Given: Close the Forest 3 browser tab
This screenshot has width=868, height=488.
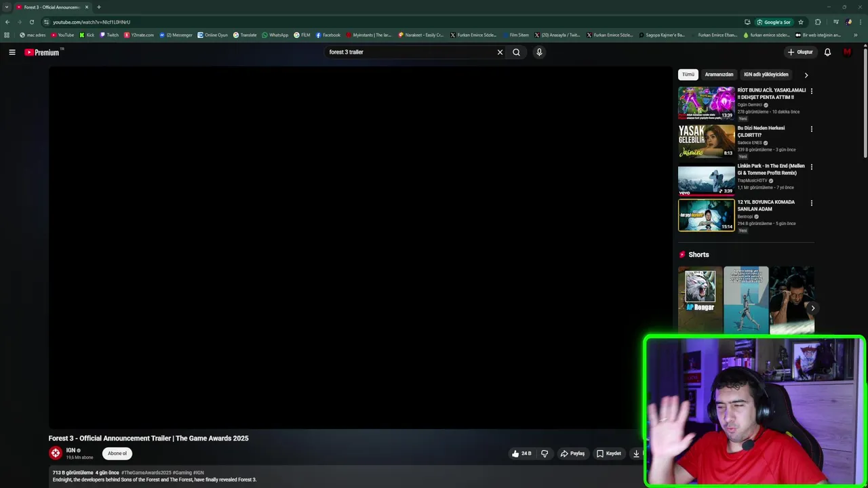Looking at the screenshot, I should click(86, 7).
